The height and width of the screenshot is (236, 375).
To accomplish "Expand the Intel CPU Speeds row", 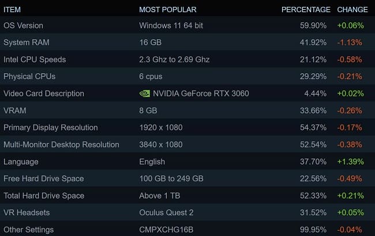I will pyautogui.click(x=187, y=59).
